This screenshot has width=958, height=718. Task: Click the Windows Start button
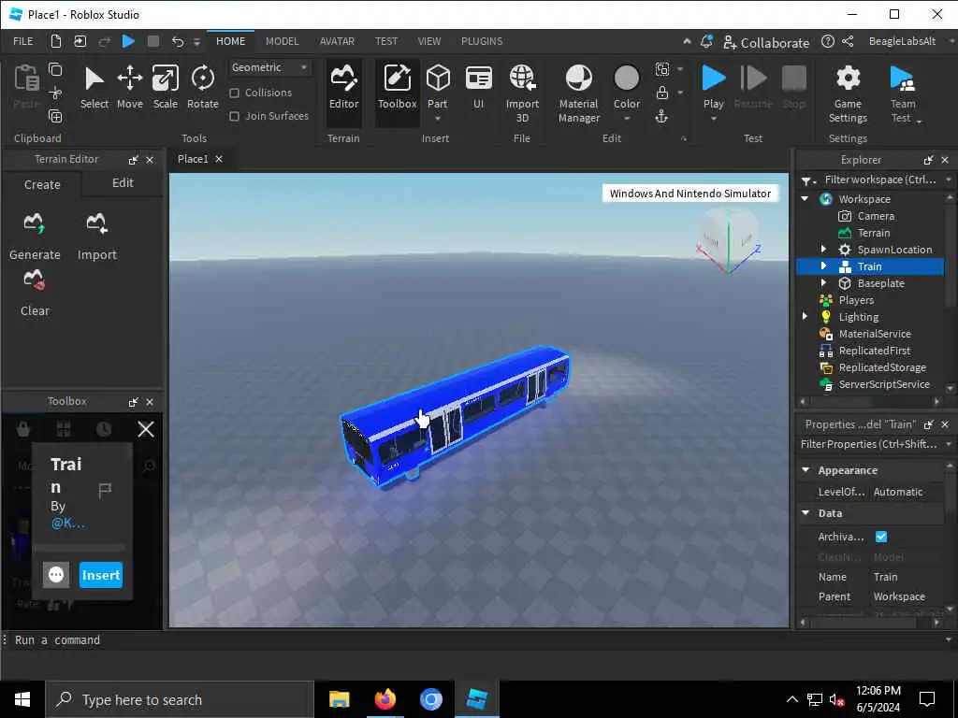tap(22, 699)
